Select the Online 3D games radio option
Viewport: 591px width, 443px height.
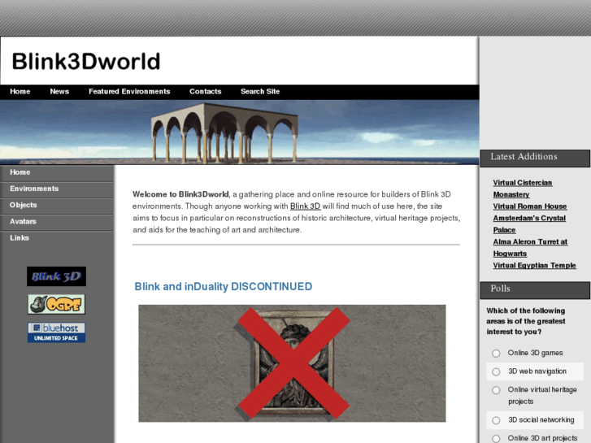(x=496, y=354)
